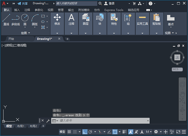Toggle lineweight display in status bar
Screen dimensions: 188x136
point(124,132)
